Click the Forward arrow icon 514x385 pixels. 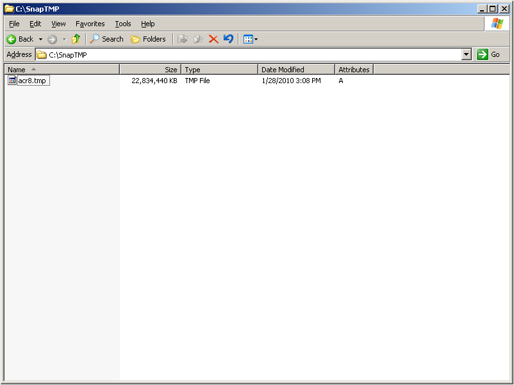coord(52,39)
